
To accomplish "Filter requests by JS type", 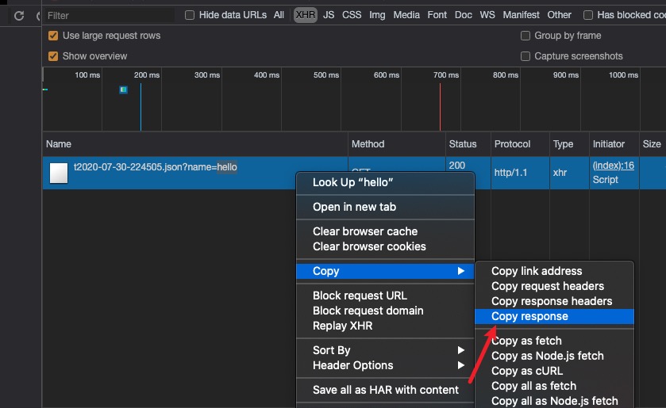I will [x=329, y=15].
